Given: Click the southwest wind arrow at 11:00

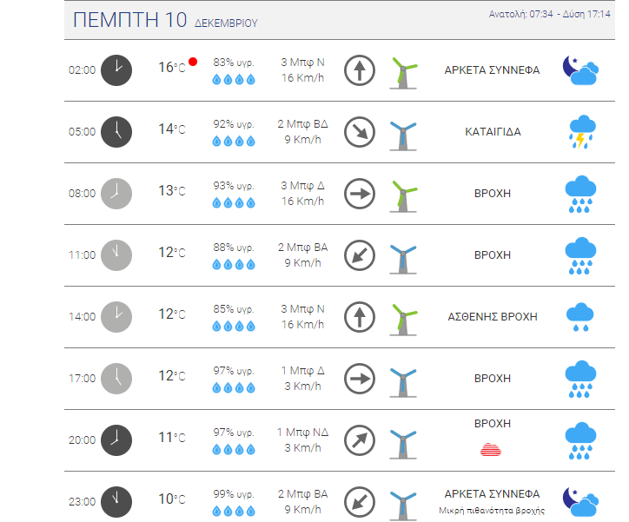Looking at the screenshot, I should click(x=360, y=255).
